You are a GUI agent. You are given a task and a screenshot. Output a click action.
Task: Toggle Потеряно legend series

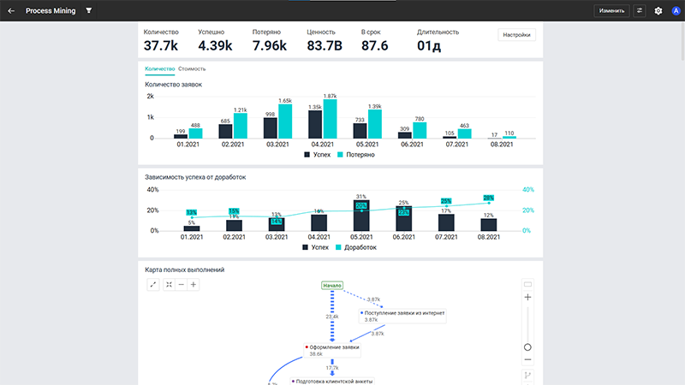coord(355,155)
